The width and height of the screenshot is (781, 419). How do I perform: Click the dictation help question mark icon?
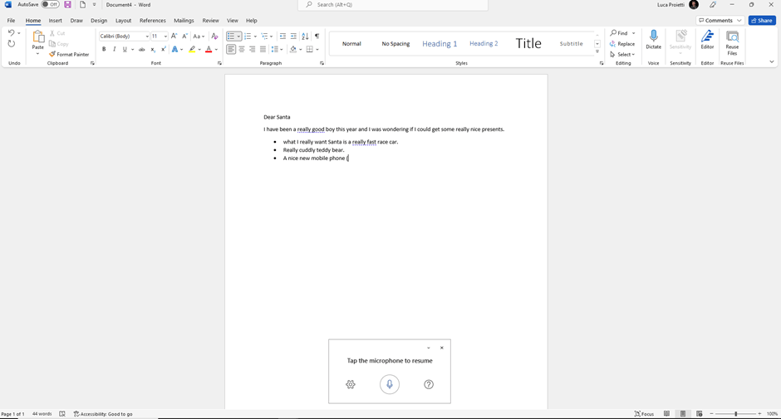(x=429, y=384)
